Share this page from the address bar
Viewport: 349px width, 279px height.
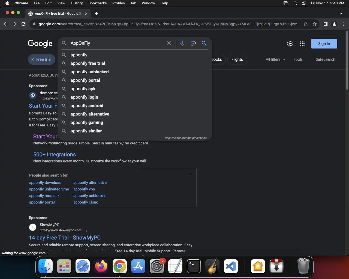306,24
